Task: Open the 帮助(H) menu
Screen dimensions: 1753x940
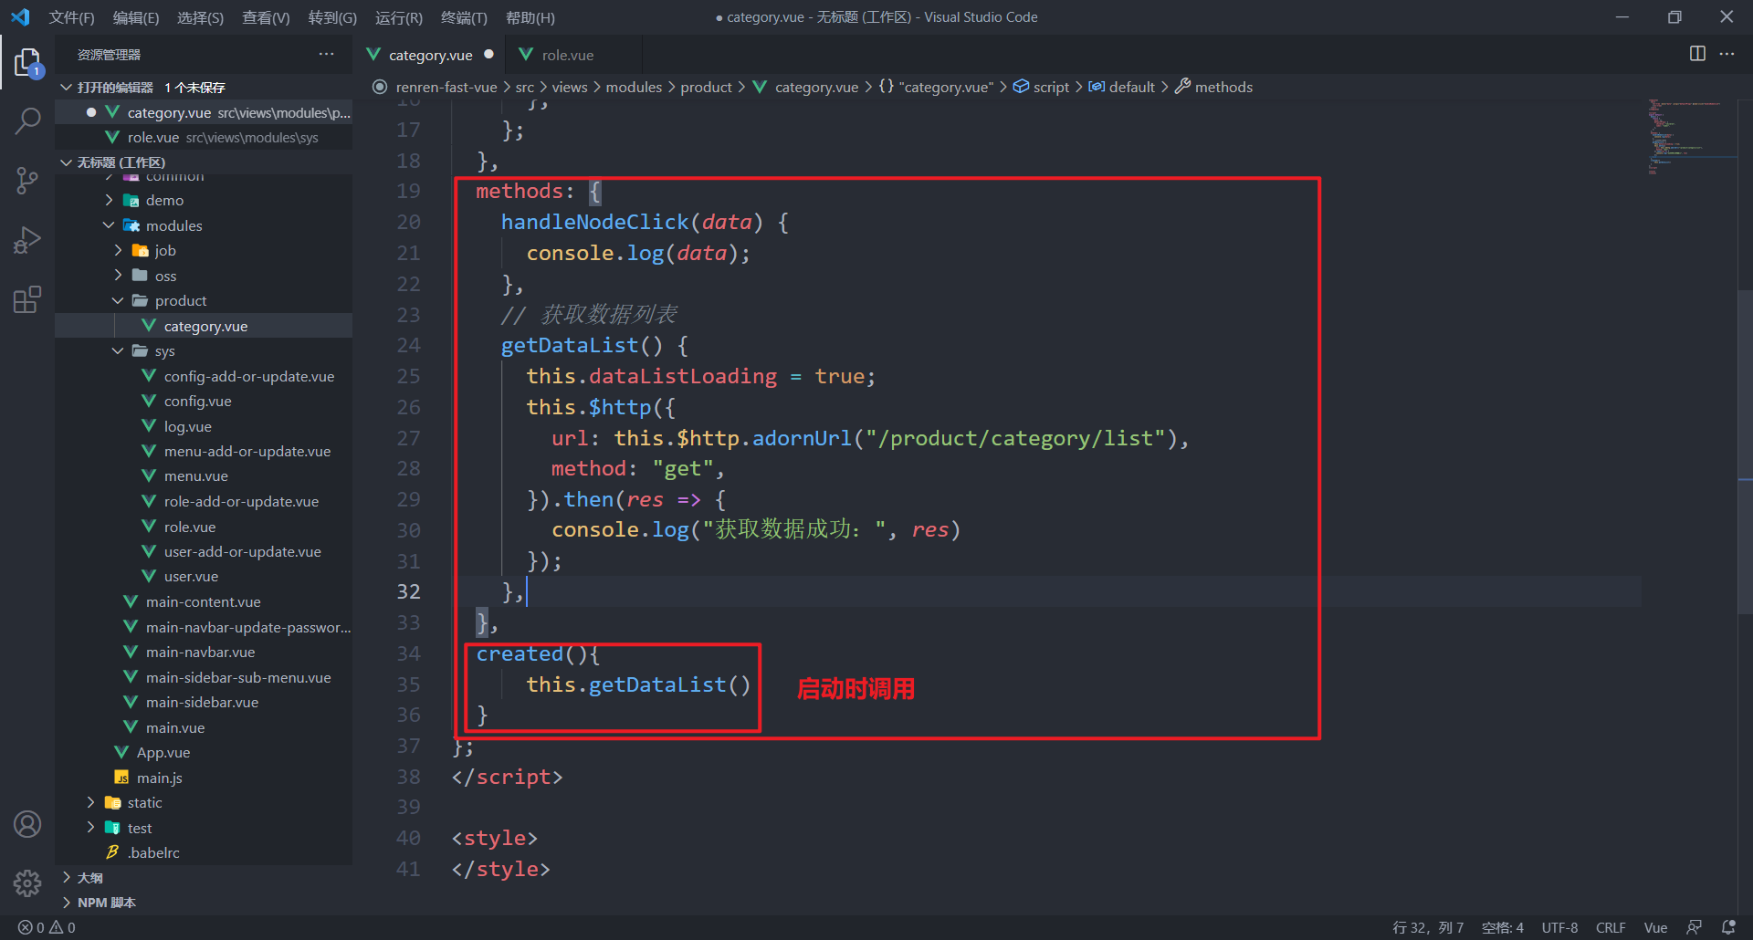Action: 530,17
